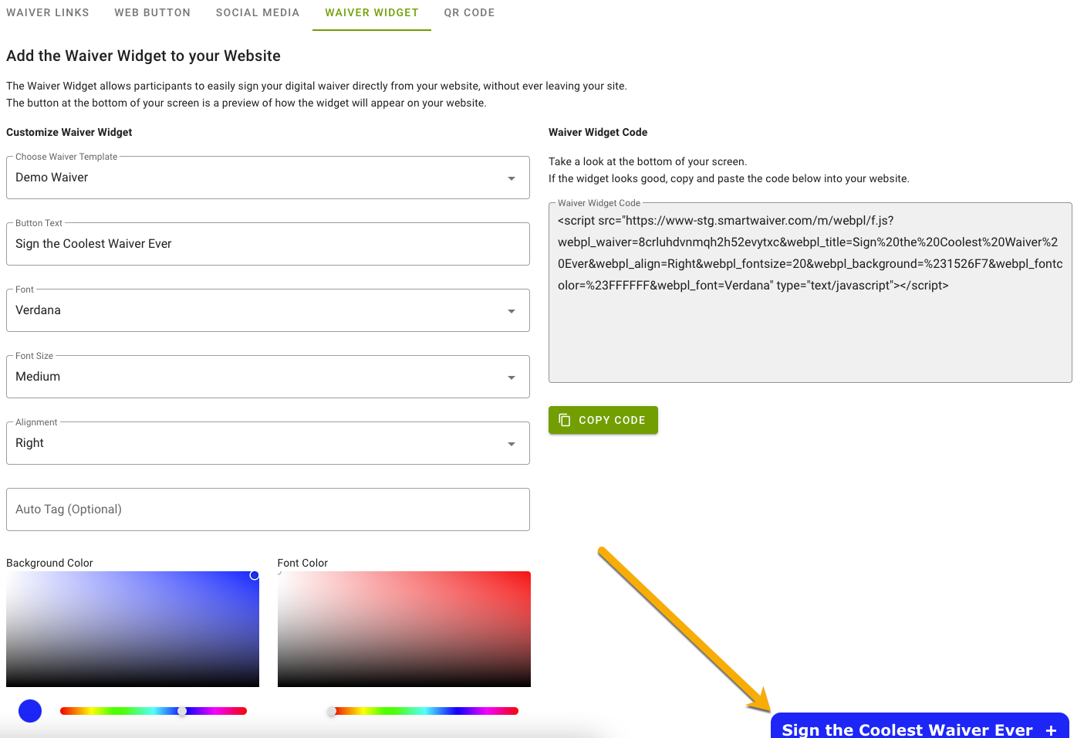Go to the Social Media tab
The width and height of the screenshot is (1084, 738).
(x=258, y=12)
